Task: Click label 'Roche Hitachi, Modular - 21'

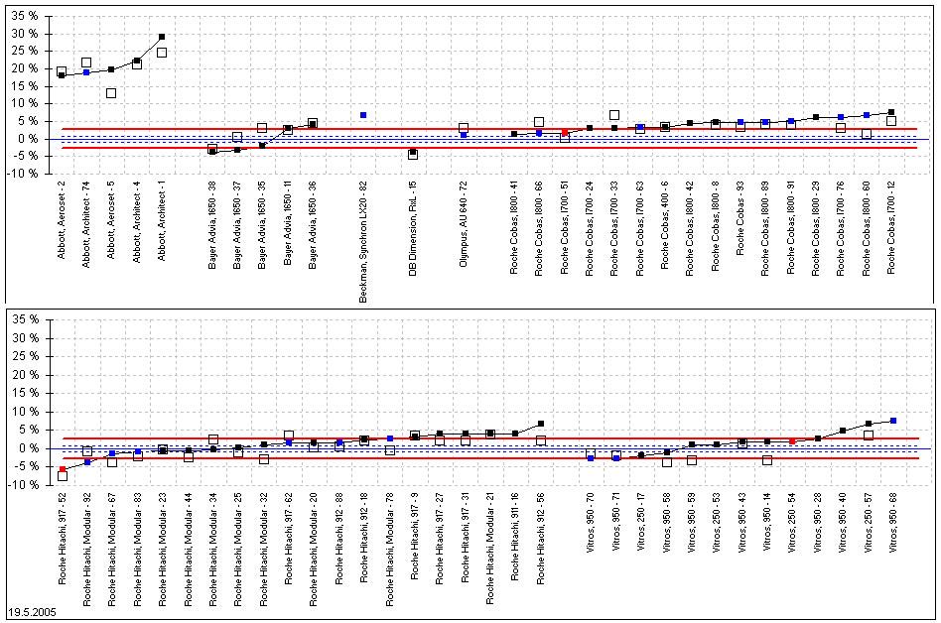Action: (x=489, y=548)
